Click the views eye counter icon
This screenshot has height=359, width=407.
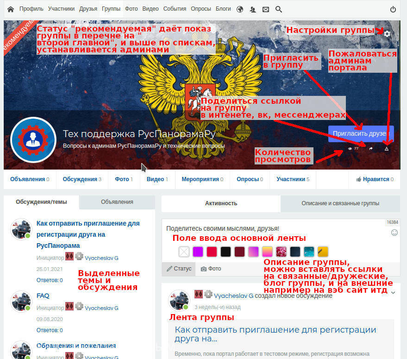coord(350,149)
